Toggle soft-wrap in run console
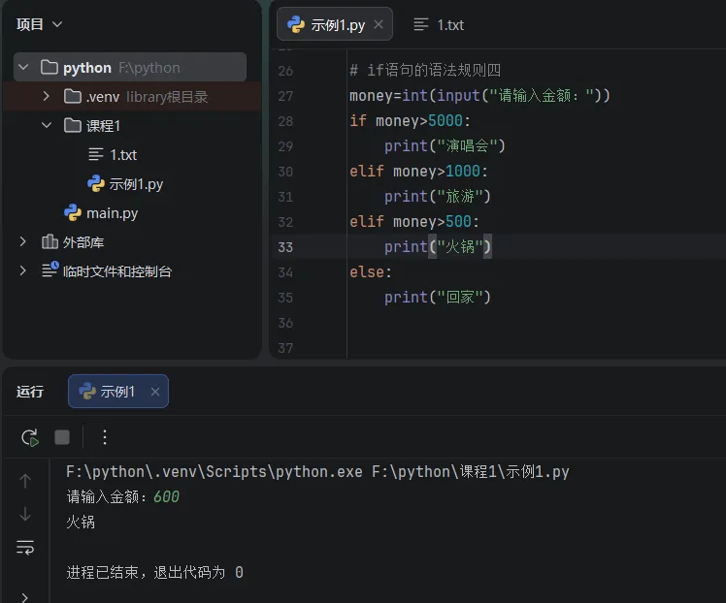The height and width of the screenshot is (603, 726). tap(25, 548)
